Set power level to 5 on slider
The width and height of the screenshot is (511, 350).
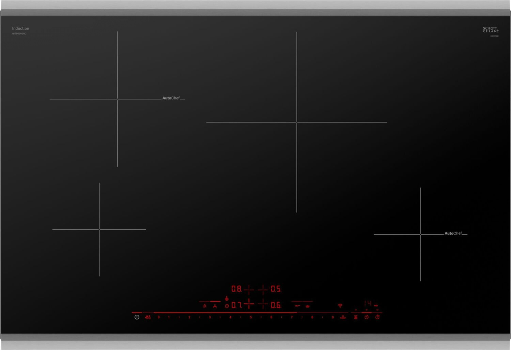click(251, 317)
